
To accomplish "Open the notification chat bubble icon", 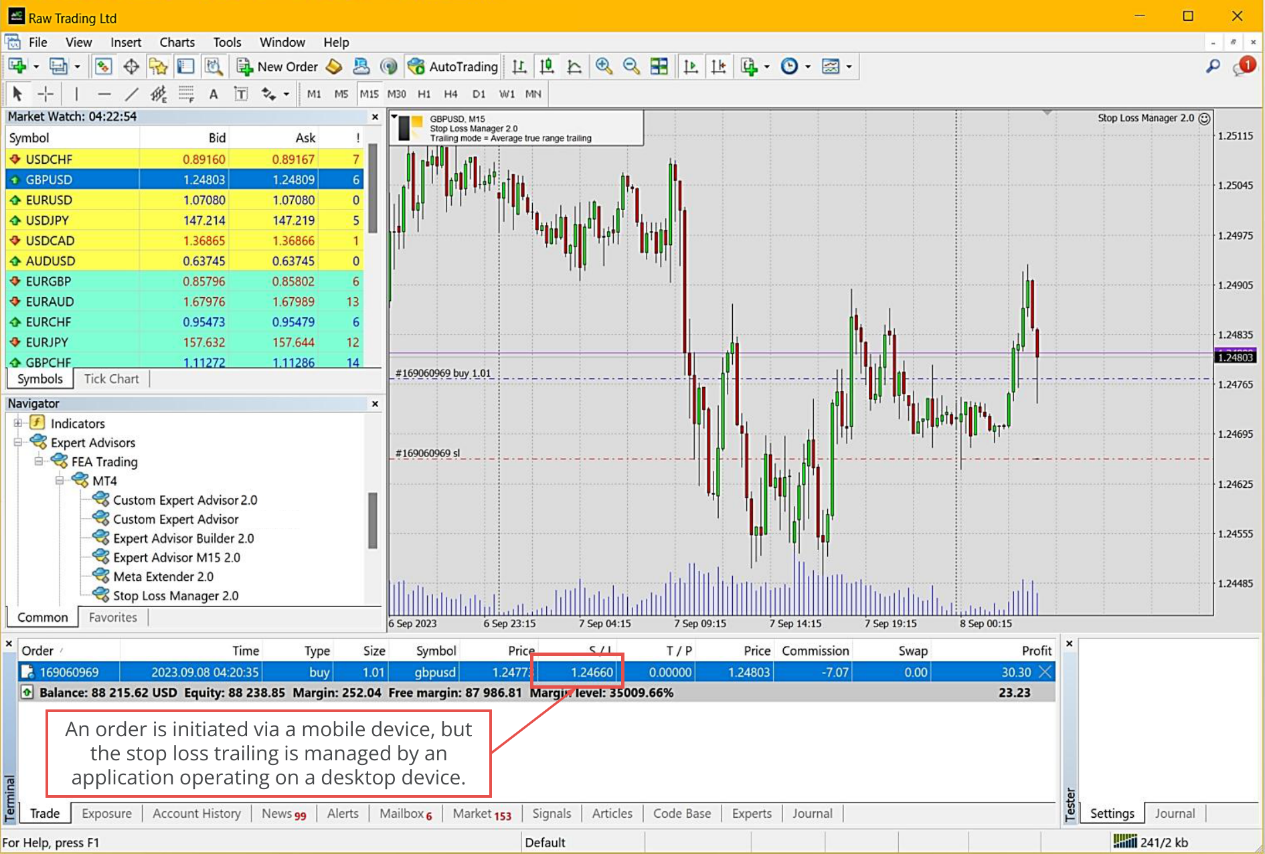I will 1244,66.
